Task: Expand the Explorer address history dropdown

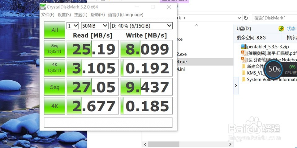Action: pos(239,18)
